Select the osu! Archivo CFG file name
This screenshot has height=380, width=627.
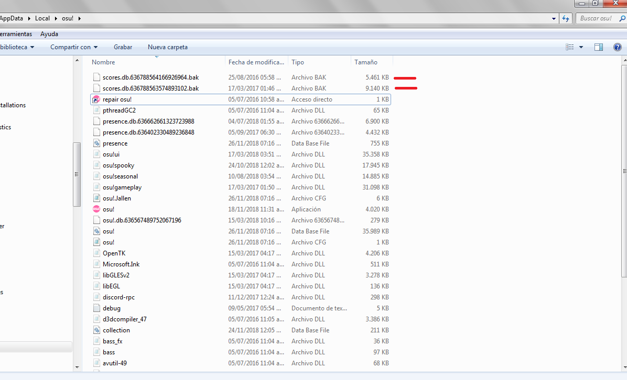pos(109,242)
